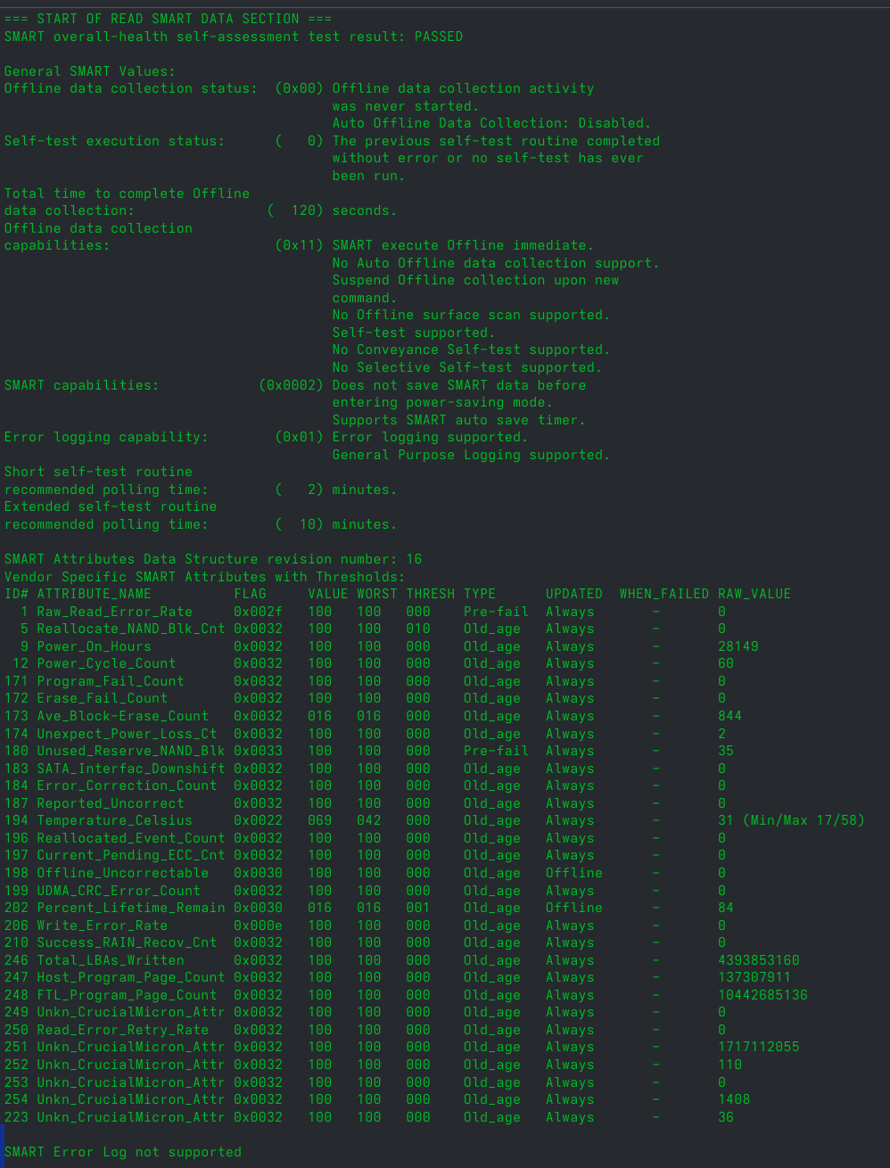Image resolution: width=890 pixels, height=1168 pixels.
Task: Click the FTL_Program_Page_Count raw value 10442685136
Action: [x=762, y=995]
